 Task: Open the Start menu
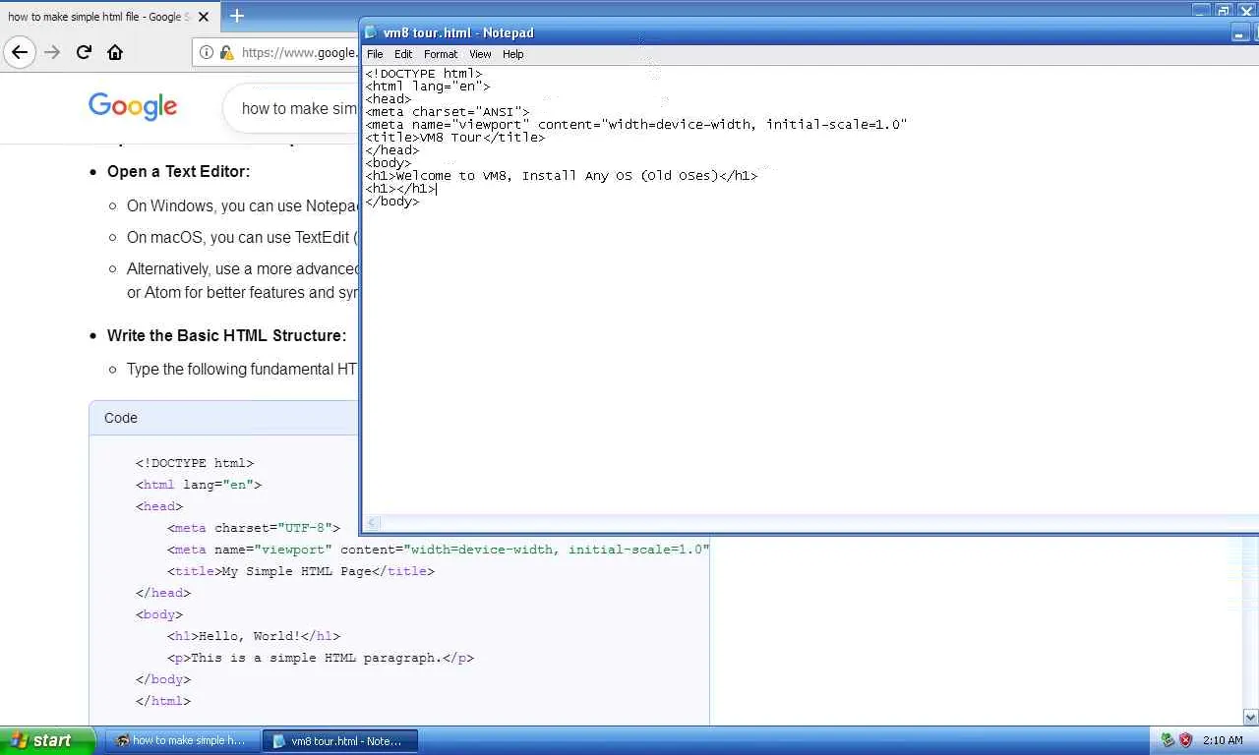coord(47,740)
